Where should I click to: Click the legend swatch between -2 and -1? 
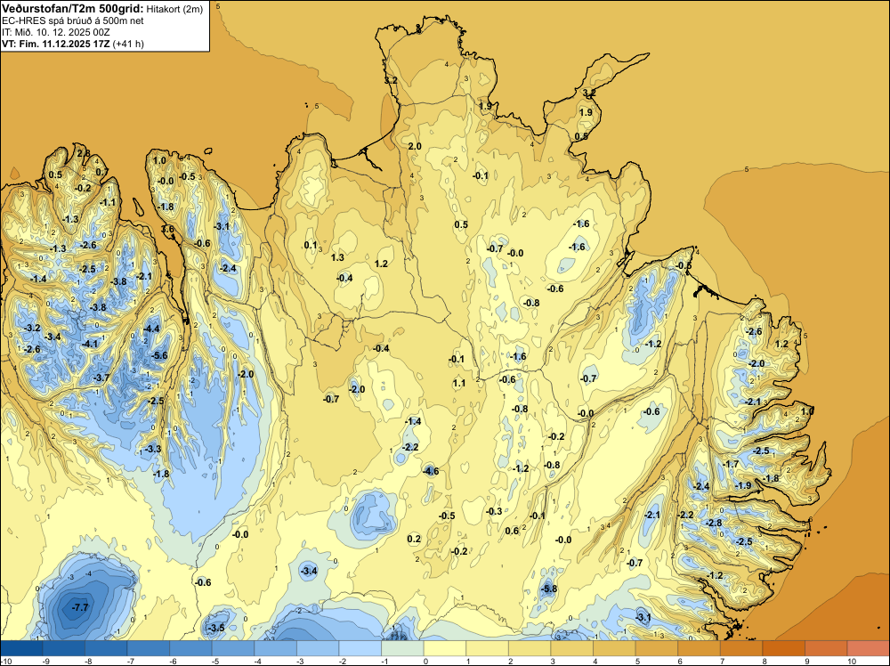(x=360, y=648)
